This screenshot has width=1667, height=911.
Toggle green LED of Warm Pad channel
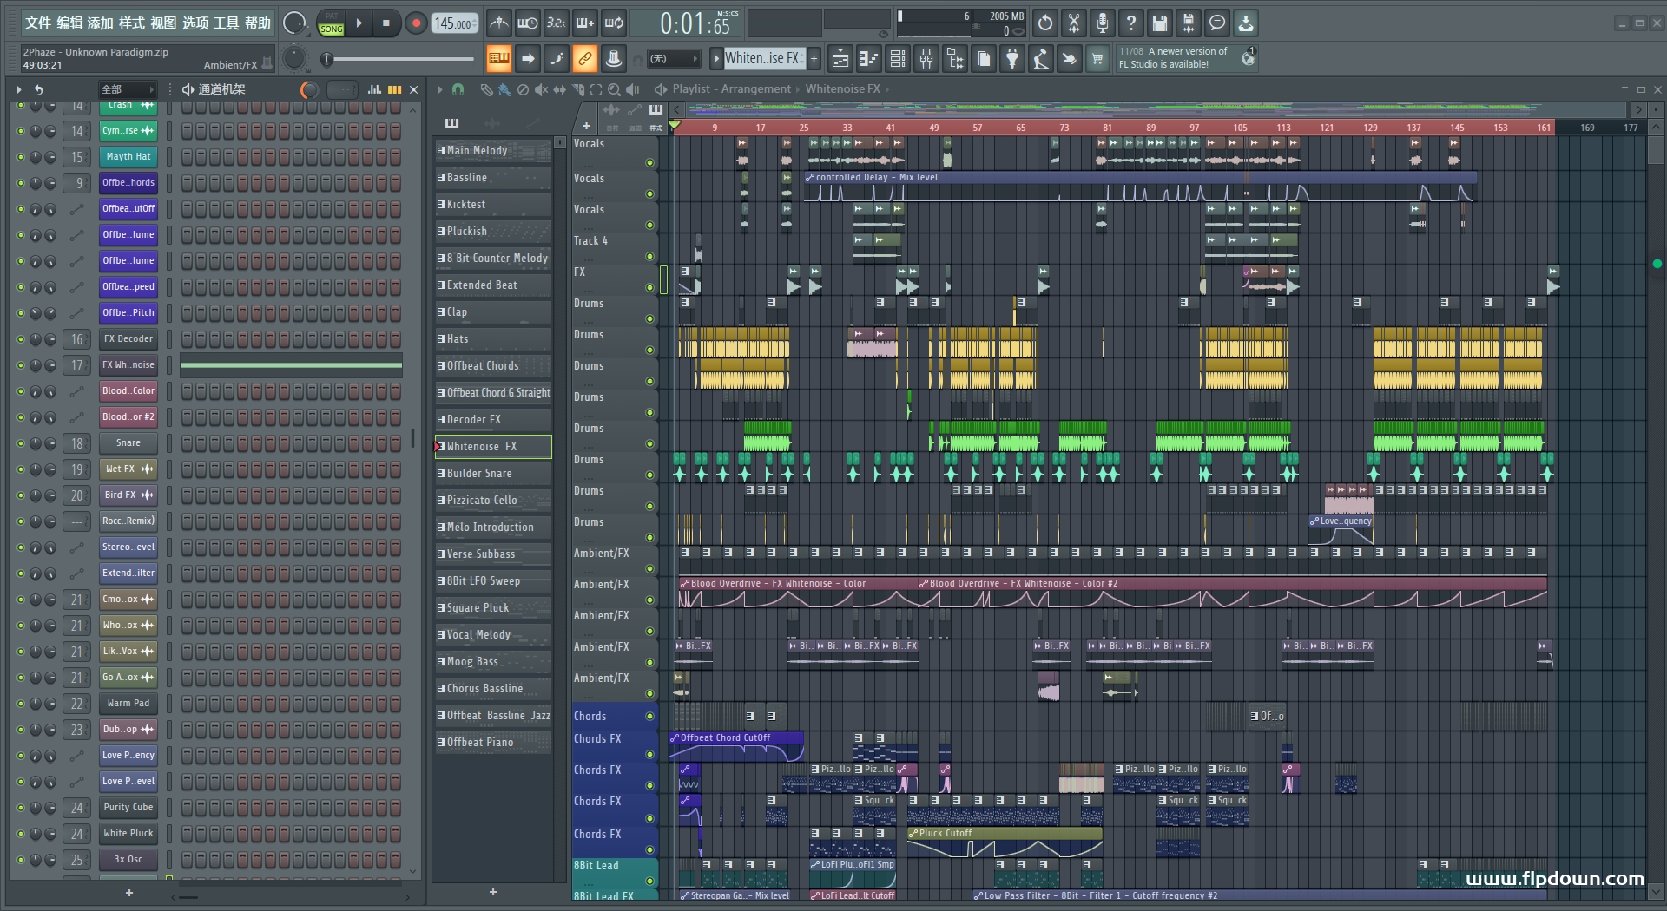pyautogui.click(x=21, y=704)
